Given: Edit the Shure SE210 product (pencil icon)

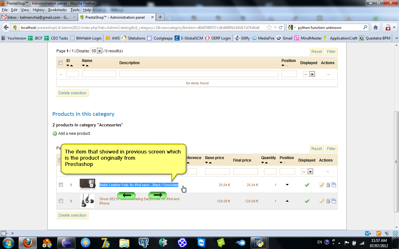Looking at the screenshot, I should click(322, 201).
